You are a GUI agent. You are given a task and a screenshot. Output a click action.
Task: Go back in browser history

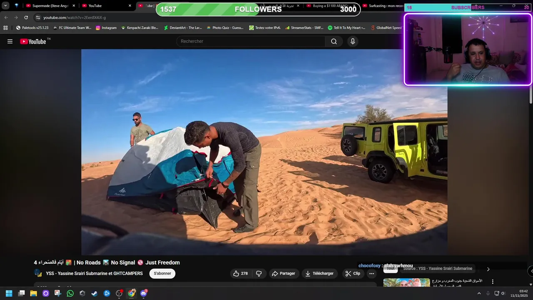pyautogui.click(x=6, y=17)
